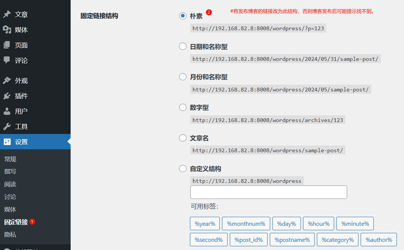404x250 pixels.
Task: Click the media icon beside 媒体
Action: pos(7,30)
